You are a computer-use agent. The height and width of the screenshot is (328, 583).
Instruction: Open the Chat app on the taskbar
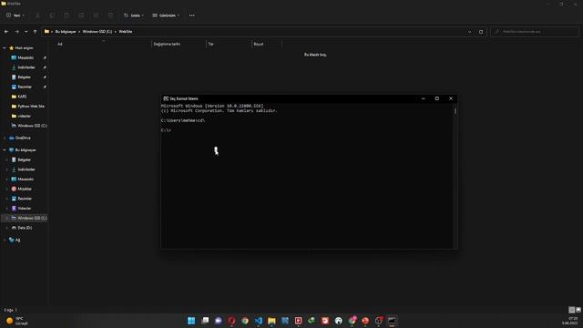(219, 321)
